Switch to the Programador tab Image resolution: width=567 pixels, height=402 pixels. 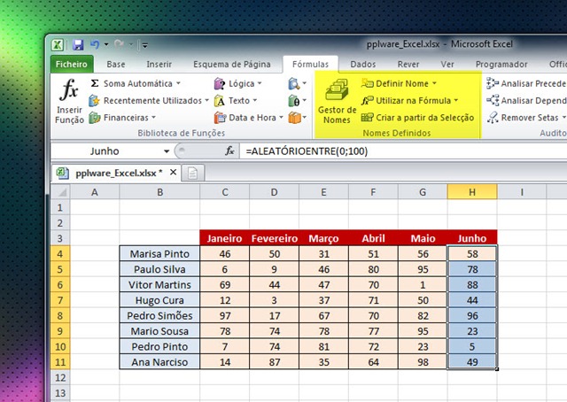(x=501, y=64)
